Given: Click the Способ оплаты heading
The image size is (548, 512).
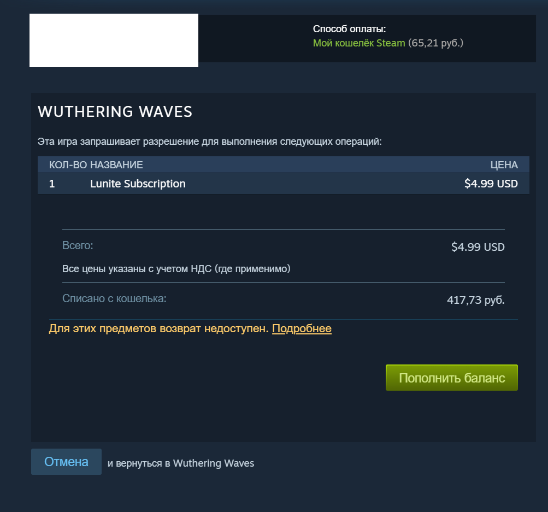Looking at the screenshot, I should [349, 29].
